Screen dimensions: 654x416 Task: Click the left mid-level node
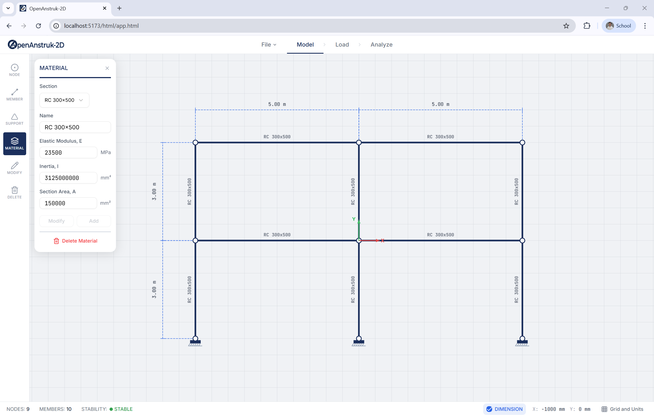point(195,240)
